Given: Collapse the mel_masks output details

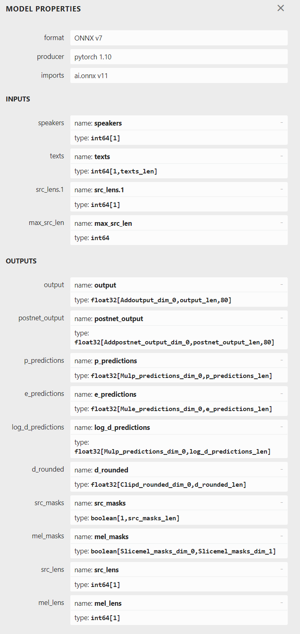Looking at the screenshot, I should (281, 536).
